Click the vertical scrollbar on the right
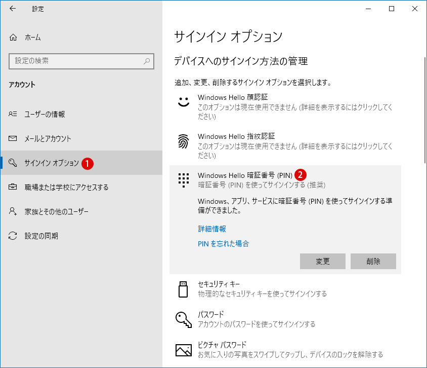This screenshot has height=368, width=427. 425,110
